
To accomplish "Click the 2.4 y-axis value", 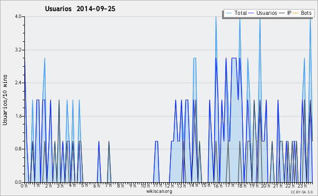I will (18, 83).
